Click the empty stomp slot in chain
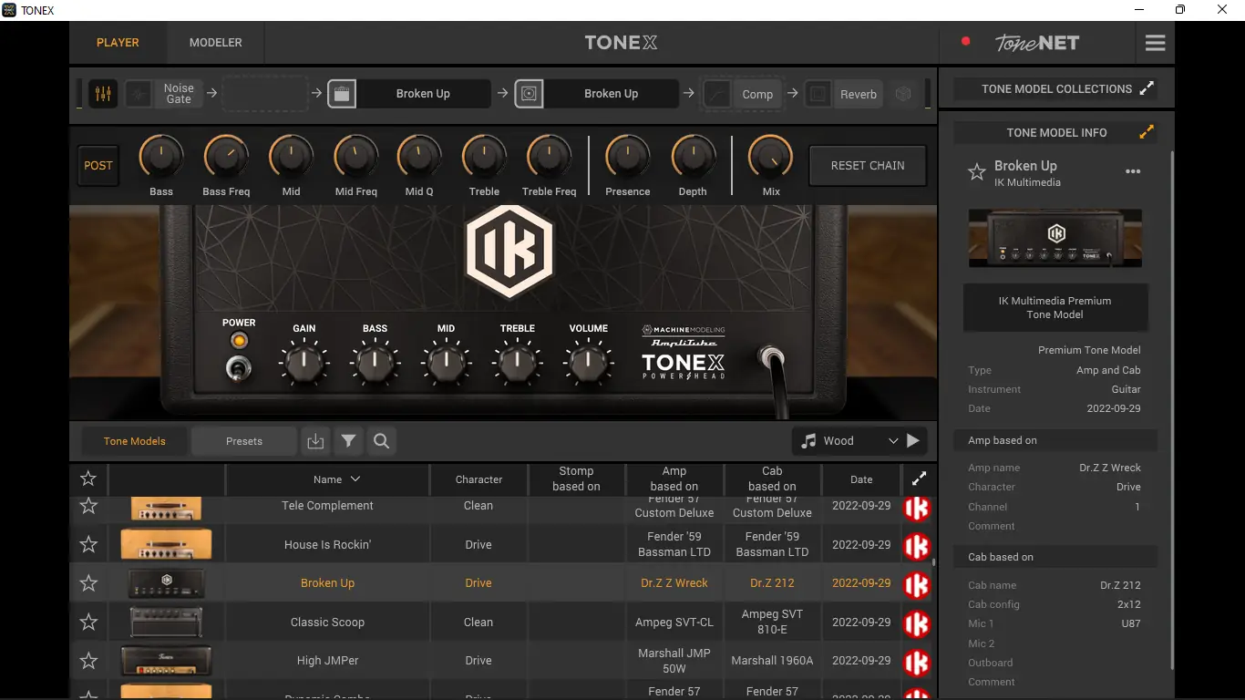 coord(265,94)
